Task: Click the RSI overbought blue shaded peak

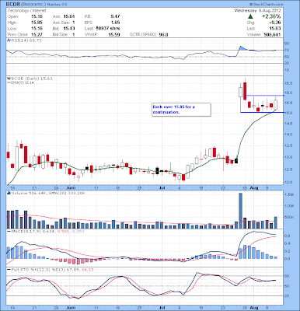Action: point(242,48)
